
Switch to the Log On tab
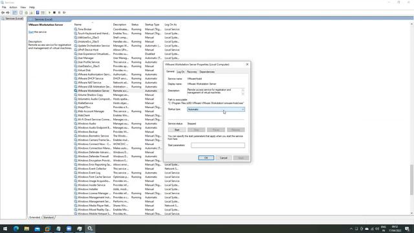tap(180, 72)
